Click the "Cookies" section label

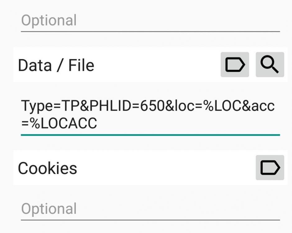[48, 168]
